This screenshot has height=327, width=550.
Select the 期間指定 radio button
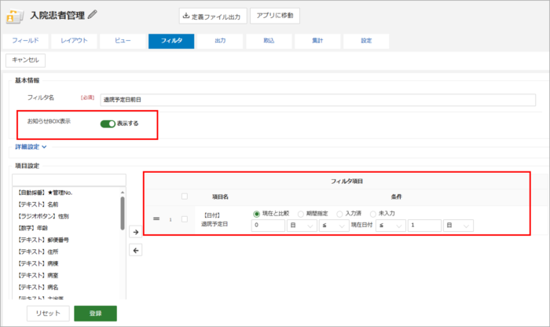301,214
